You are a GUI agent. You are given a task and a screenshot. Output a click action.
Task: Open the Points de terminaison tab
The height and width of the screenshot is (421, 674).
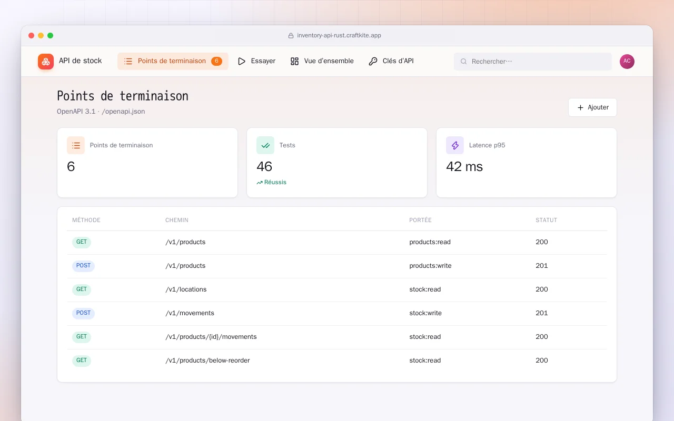tap(173, 62)
